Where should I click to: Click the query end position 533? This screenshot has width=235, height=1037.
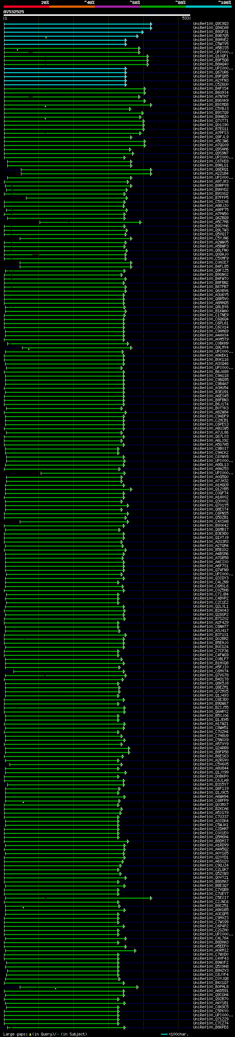point(185,18)
